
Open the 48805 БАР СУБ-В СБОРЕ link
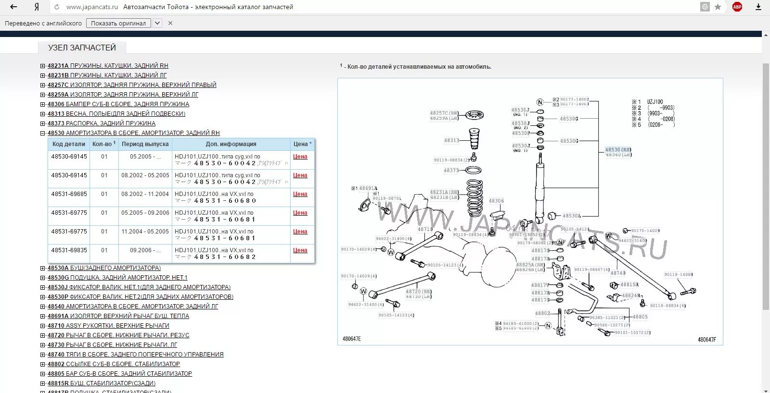120,374
